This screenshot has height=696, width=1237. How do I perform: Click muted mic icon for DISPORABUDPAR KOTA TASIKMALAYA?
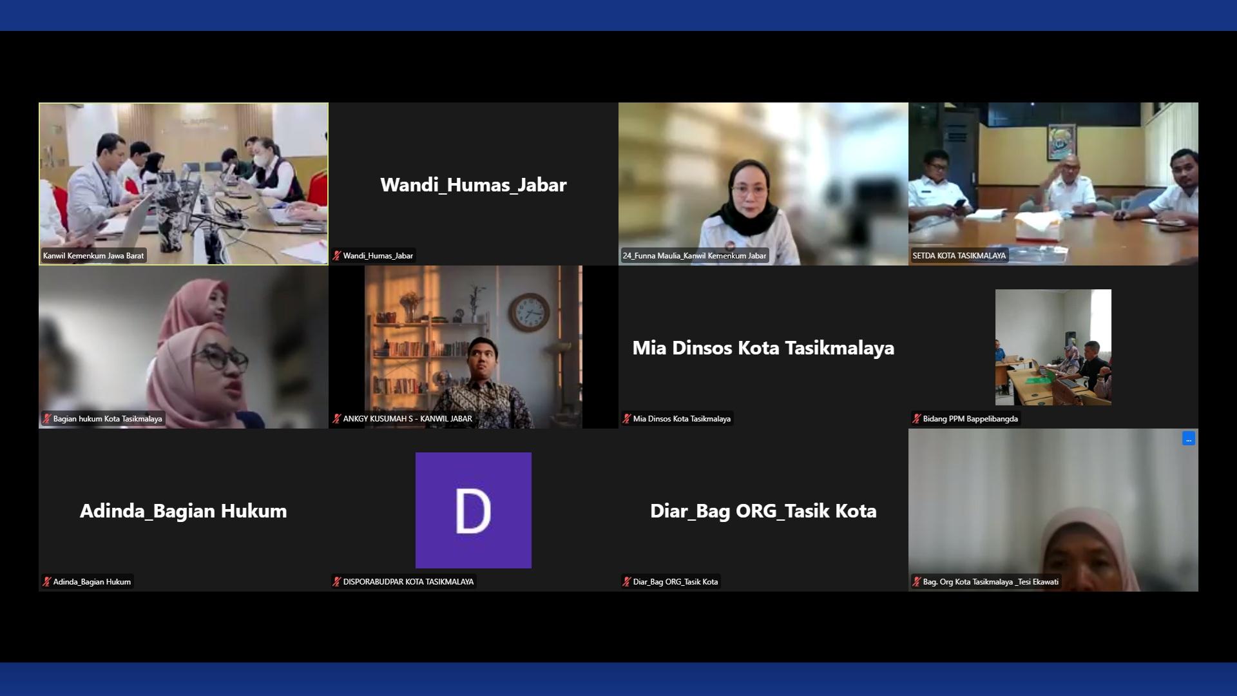pos(336,582)
